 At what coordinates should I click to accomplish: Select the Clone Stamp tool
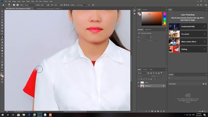pos(2,37)
